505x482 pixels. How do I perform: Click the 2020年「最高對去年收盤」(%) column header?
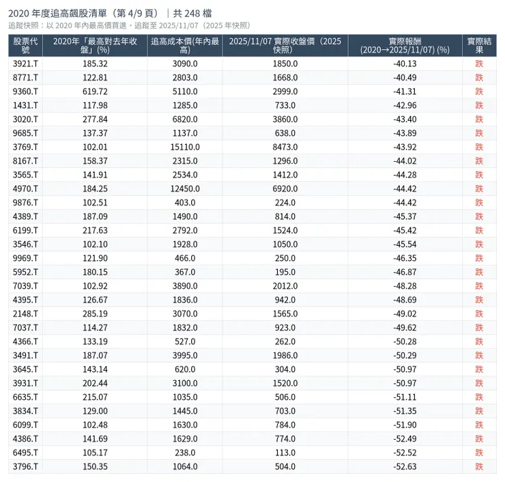(95, 46)
